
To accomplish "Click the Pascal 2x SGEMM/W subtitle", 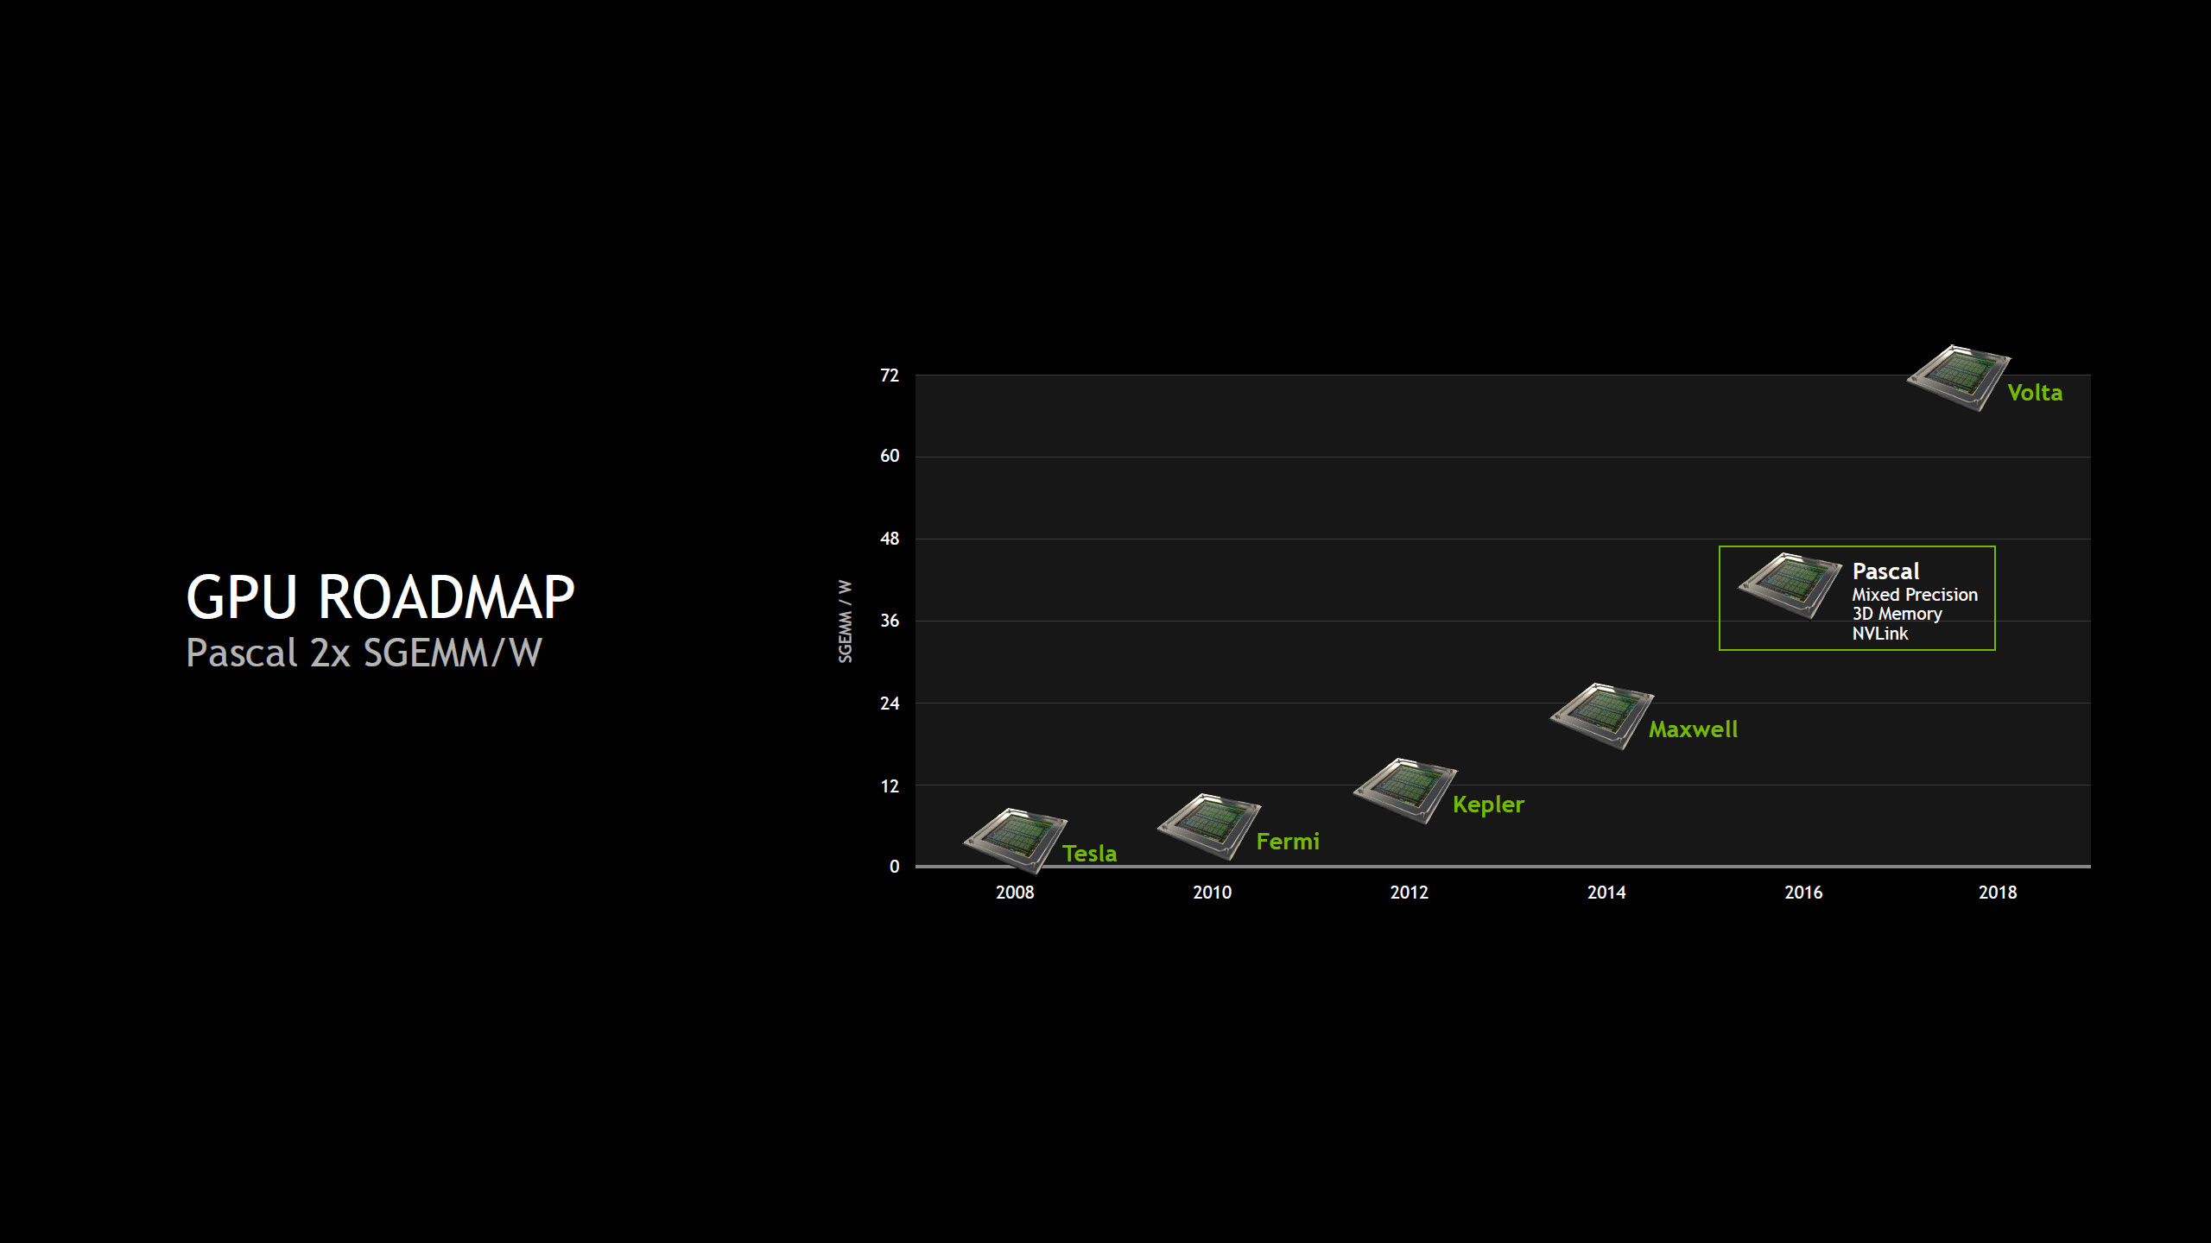I will click(364, 653).
